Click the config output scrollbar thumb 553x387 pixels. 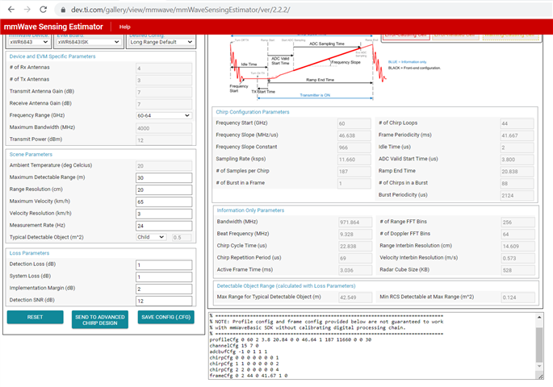[x=539, y=344]
